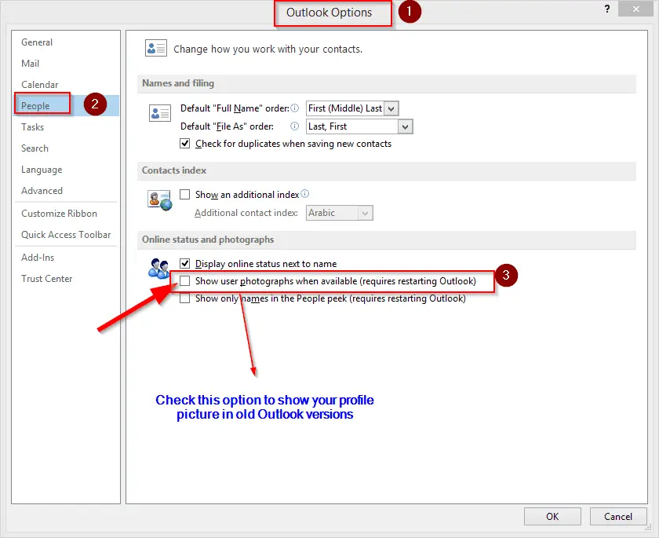Open the Advanced options category
This screenshot has height=538, width=659.
[x=42, y=191]
